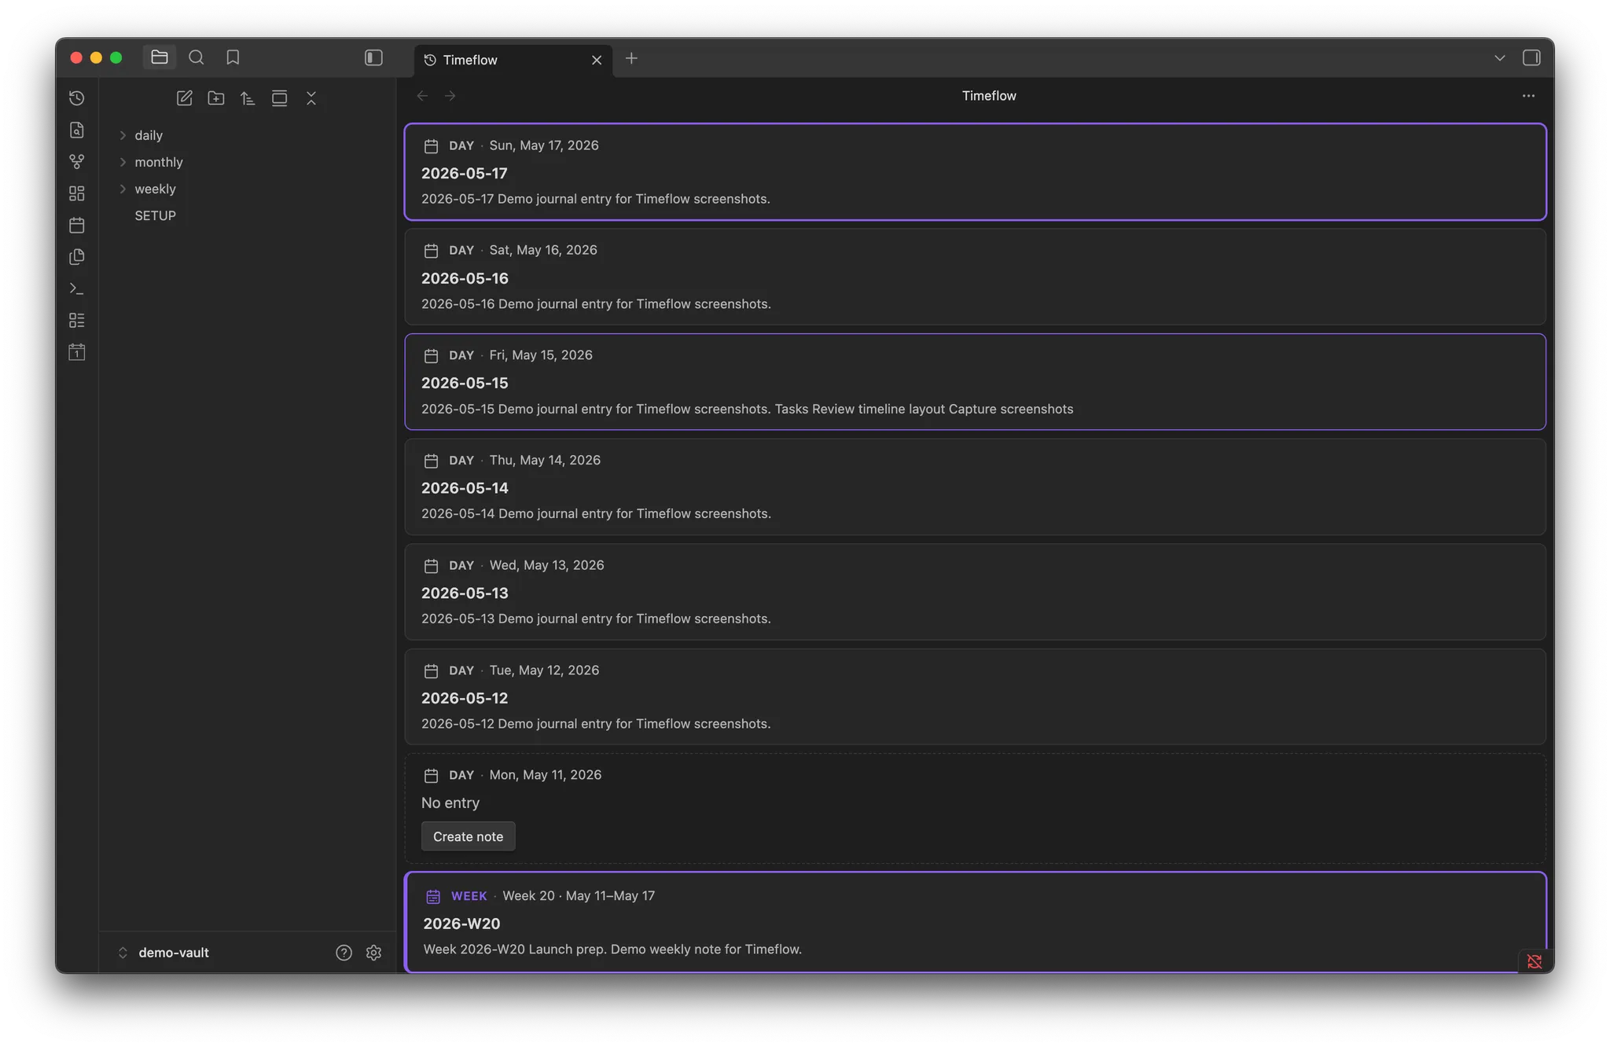Open the 2026-05-13 entry title

click(x=465, y=593)
